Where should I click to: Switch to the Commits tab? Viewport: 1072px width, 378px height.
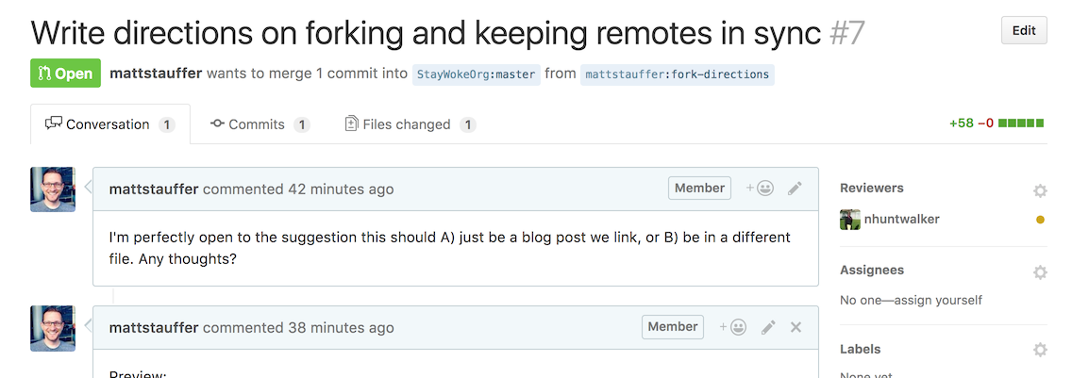click(x=260, y=124)
